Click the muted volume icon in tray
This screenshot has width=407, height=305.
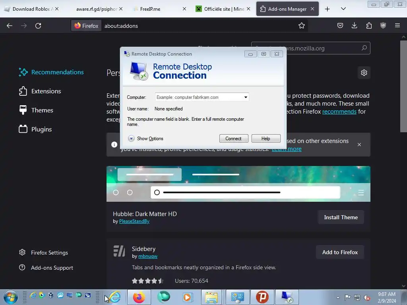tap(367, 297)
